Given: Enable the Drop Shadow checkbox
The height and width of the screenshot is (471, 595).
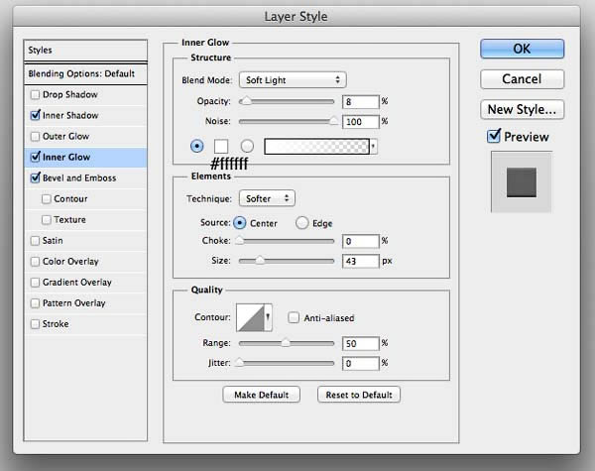Looking at the screenshot, I should pos(35,94).
